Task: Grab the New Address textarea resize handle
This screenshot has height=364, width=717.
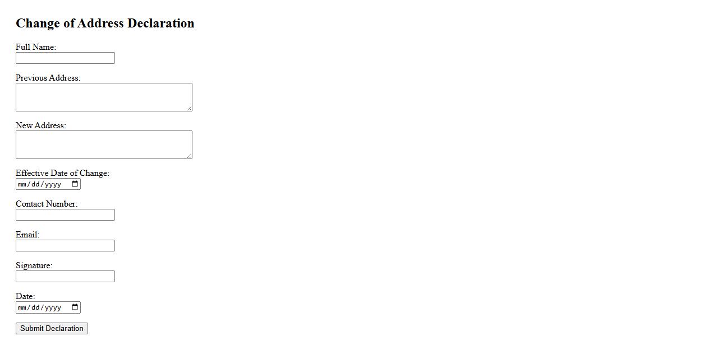Action: 189,156
